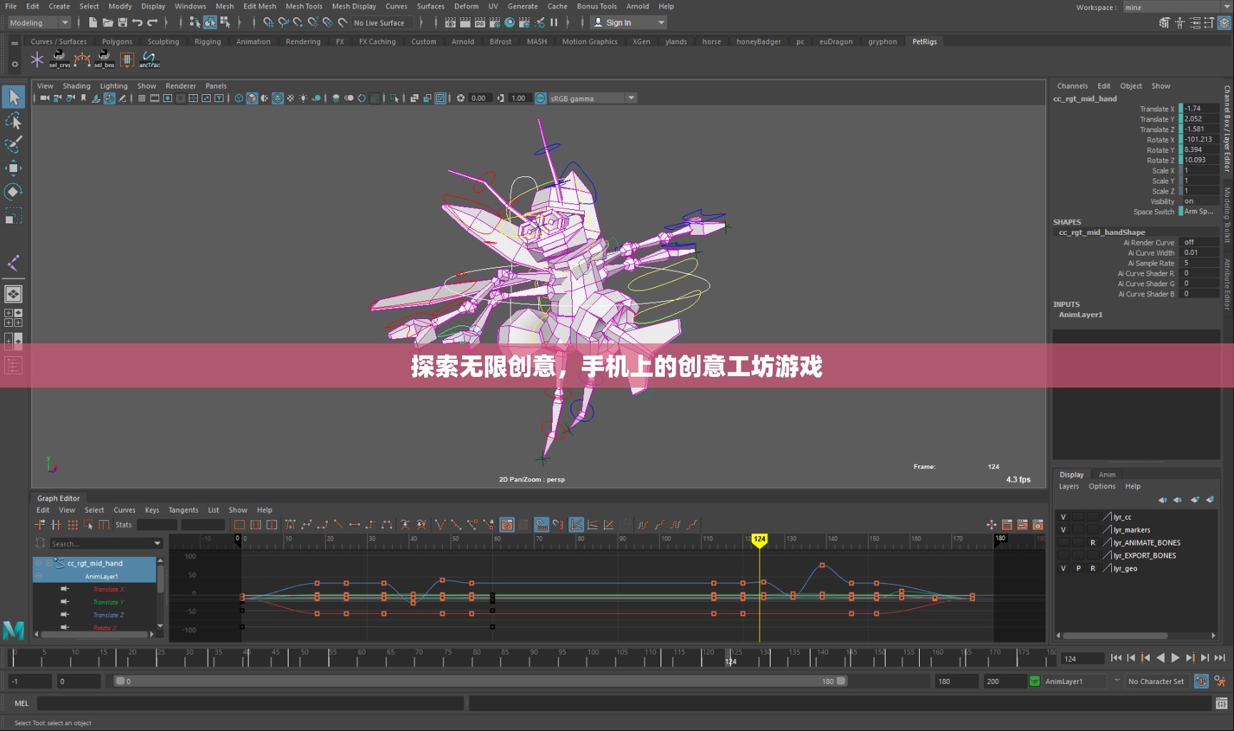Toggle viewport grid display icon

click(x=141, y=99)
